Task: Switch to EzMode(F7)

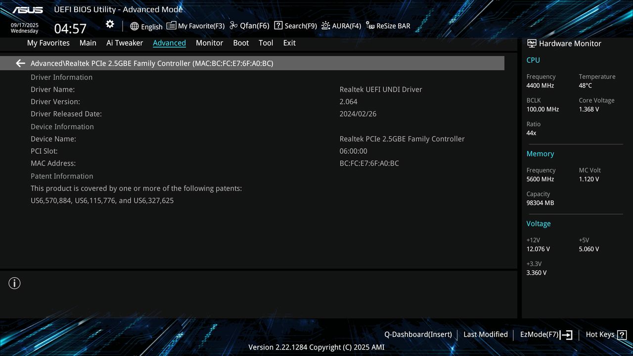Action: click(540, 334)
